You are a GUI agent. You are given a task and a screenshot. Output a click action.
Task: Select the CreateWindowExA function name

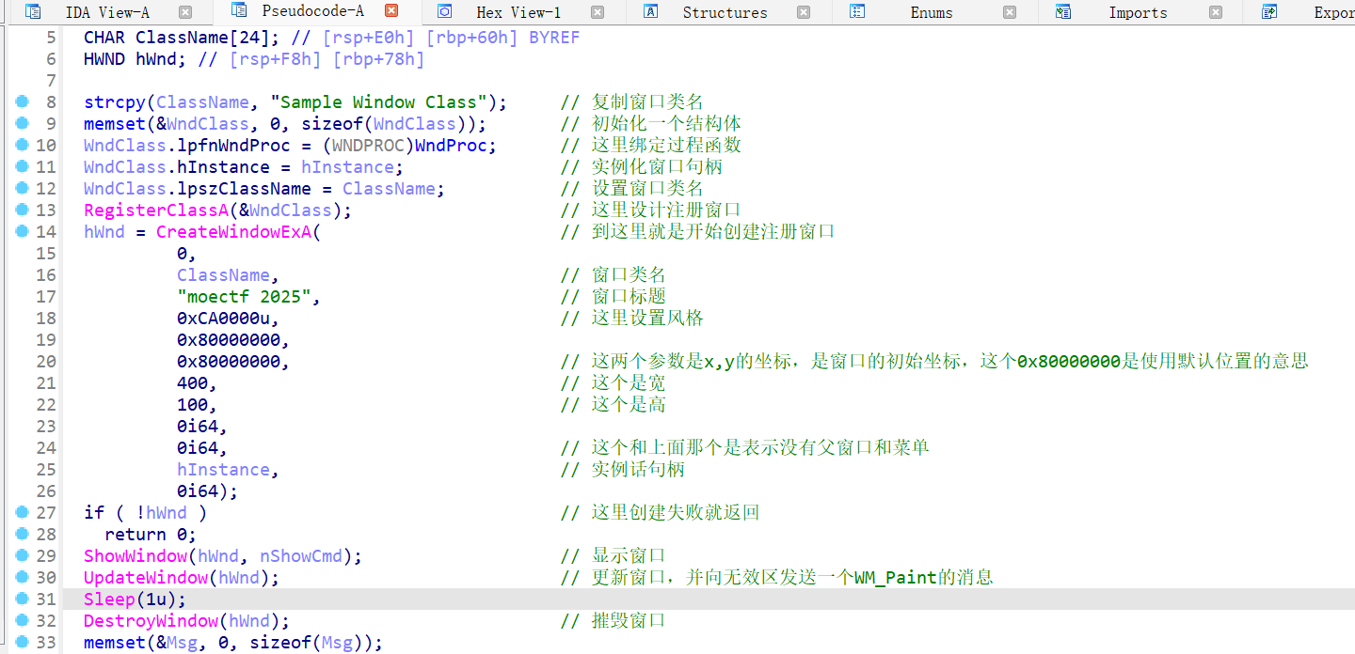click(x=235, y=231)
